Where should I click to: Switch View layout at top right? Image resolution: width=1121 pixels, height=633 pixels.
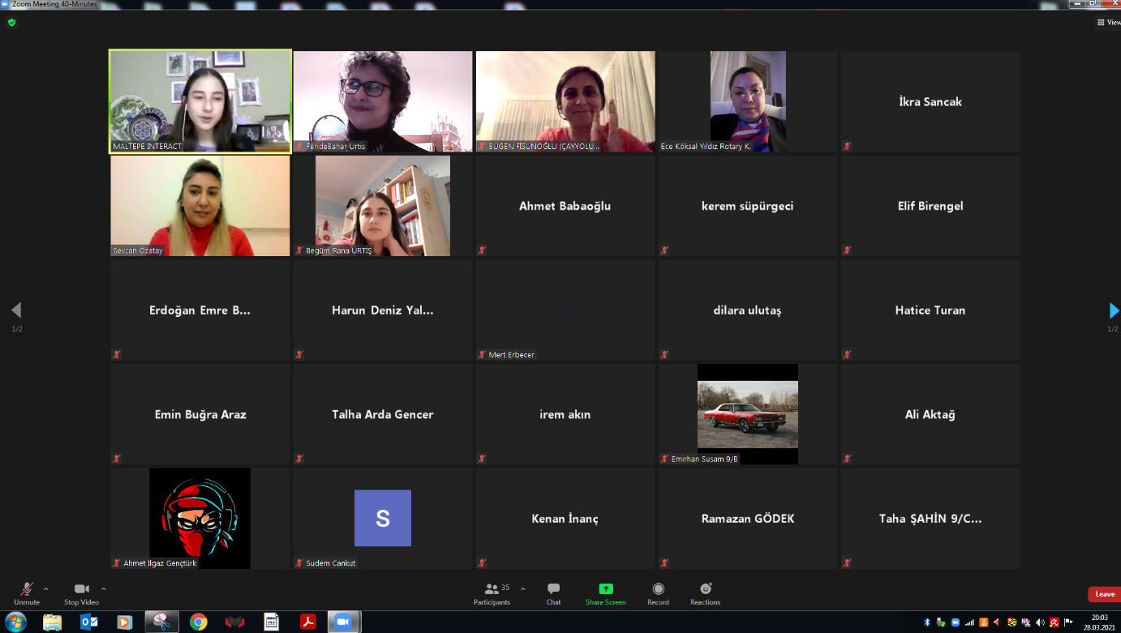coord(1109,22)
